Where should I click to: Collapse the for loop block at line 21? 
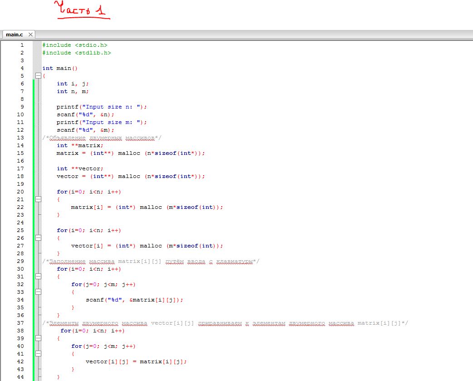pyautogui.click(x=39, y=199)
